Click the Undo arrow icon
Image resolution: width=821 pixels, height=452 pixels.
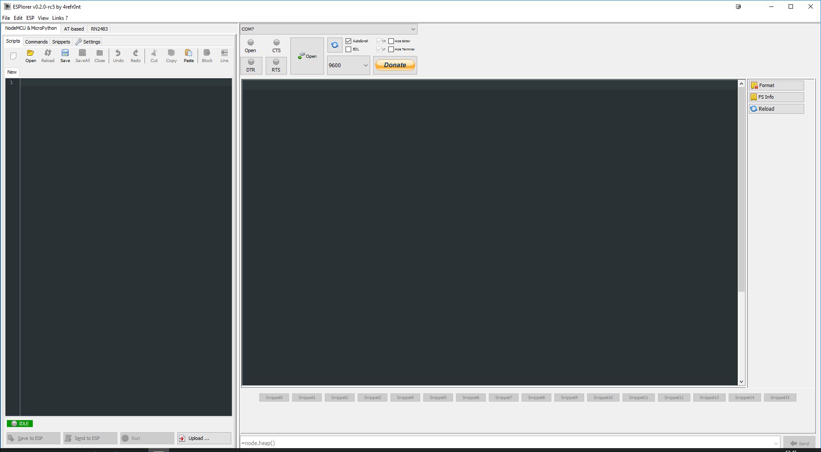pos(118,53)
